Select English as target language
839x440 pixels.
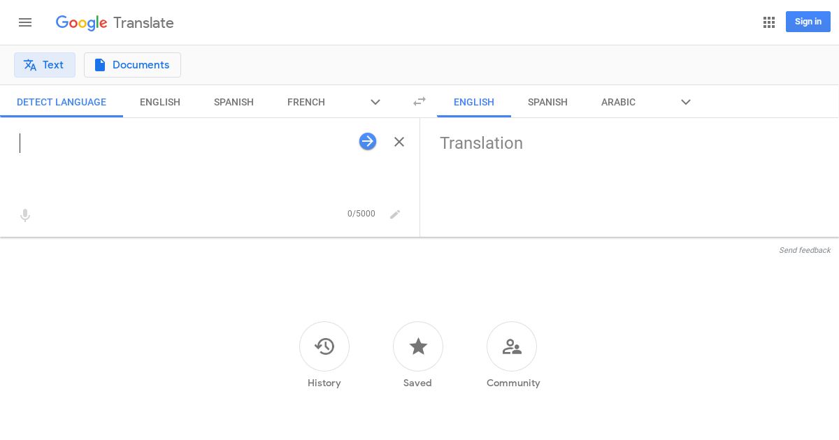tap(474, 102)
